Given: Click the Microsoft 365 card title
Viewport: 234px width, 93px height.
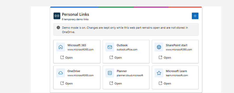Looking at the screenshot, I should tap(77, 45).
